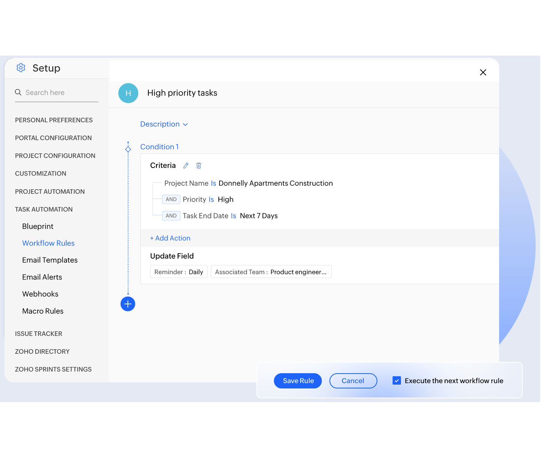
Task: Toggle the AND operator beside Task End Date
Action: coord(171,216)
